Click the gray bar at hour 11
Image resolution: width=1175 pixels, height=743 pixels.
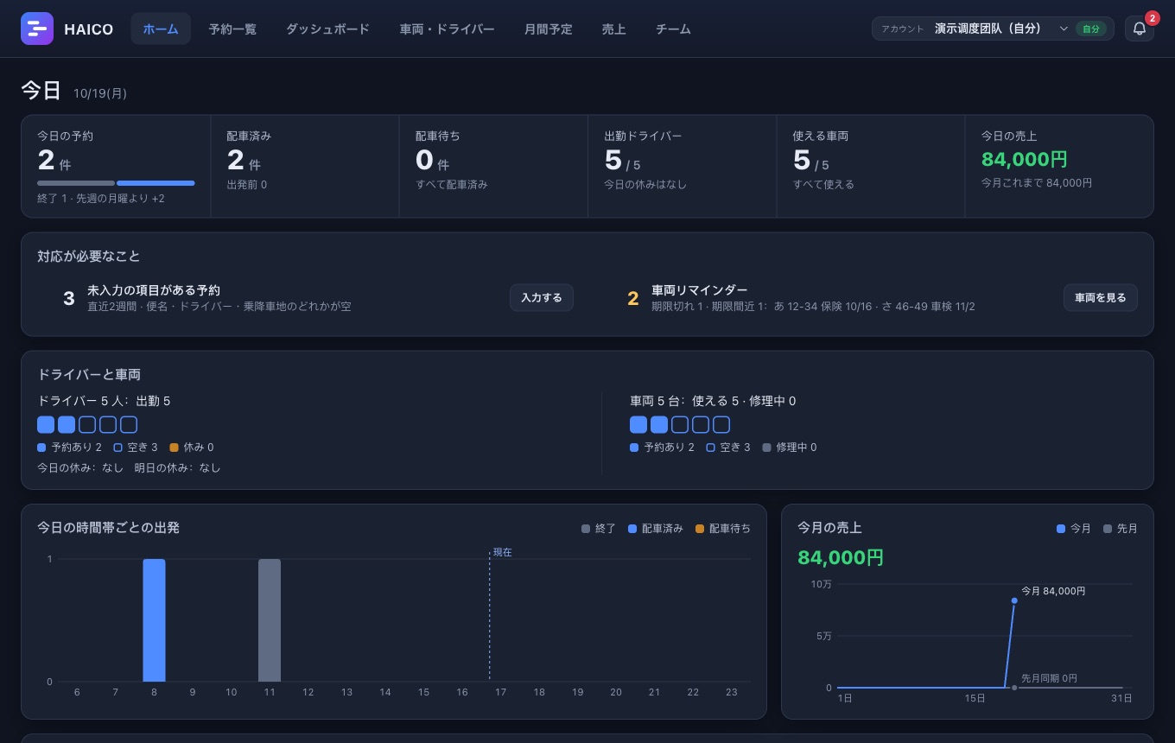click(x=270, y=620)
